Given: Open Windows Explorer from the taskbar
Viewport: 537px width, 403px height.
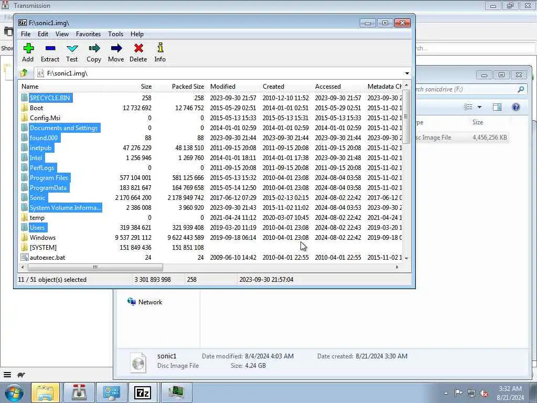Looking at the screenshot, I should (x=46, y=393).
